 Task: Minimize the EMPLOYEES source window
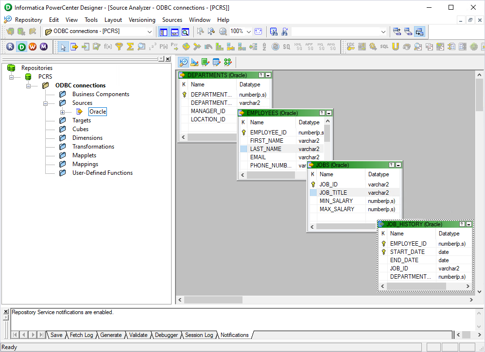[x=329, y=113]
